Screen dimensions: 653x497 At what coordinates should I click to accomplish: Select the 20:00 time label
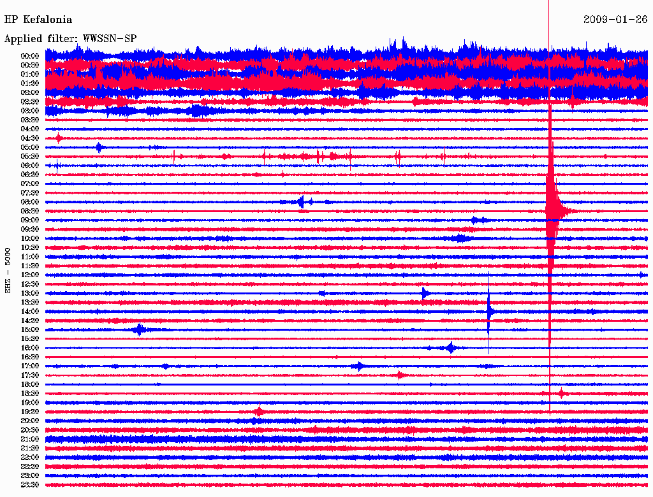tap(30, 421)
